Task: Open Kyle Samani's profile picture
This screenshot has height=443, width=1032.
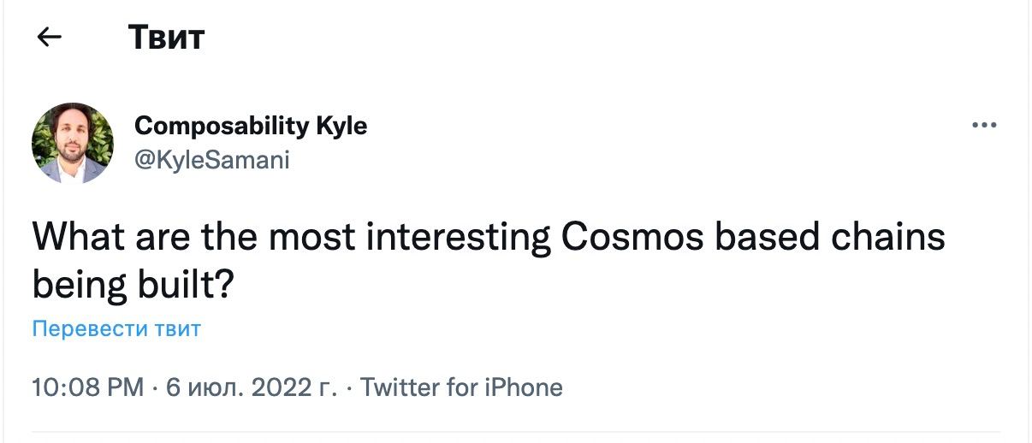Action: (73, 143)
